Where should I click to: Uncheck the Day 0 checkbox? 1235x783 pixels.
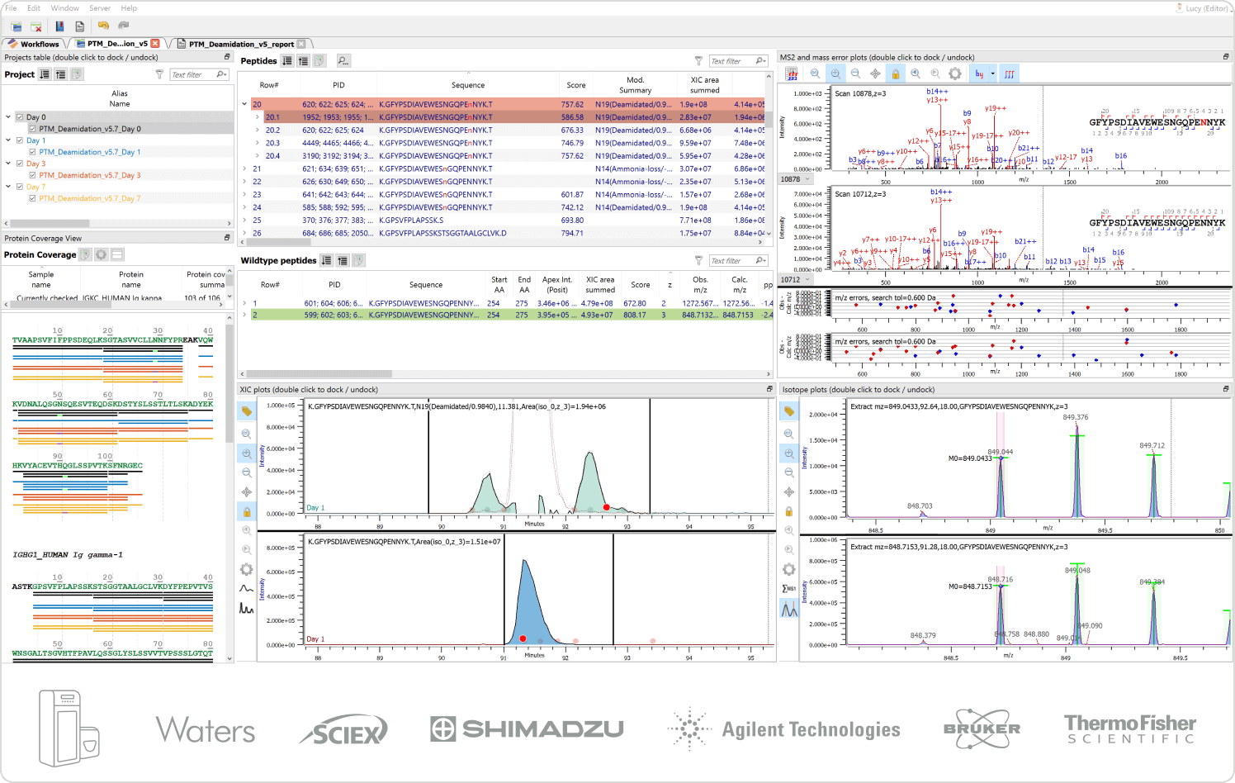tap(20, 117)
